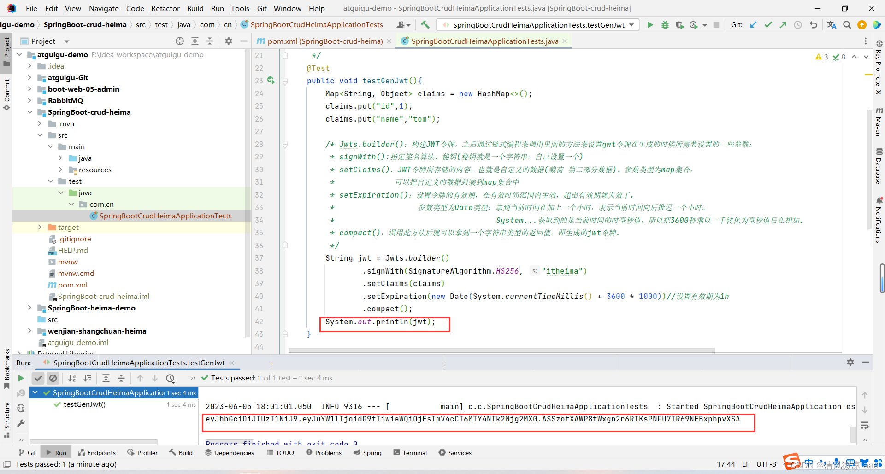Open Project panel gear options
This screenshot has width=885, height=474.
(228, 41)
